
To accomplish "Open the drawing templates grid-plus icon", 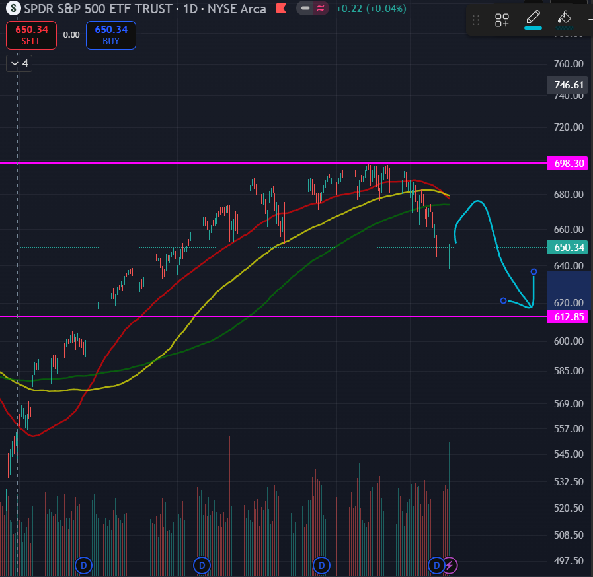I will [x=502, y=20].
